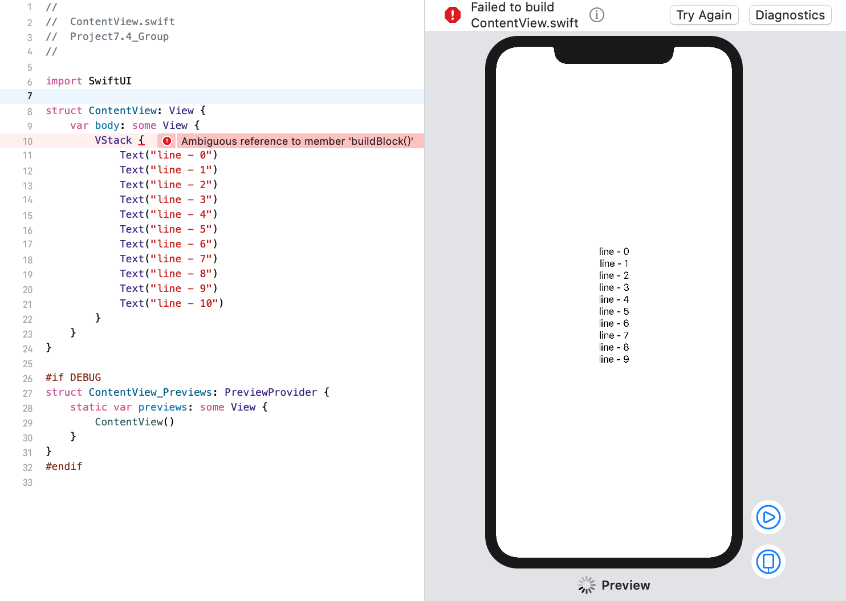This screenshot has width=846, height=601.
Task: Click the 'var body: some View' line
Action: coord(135,125)
